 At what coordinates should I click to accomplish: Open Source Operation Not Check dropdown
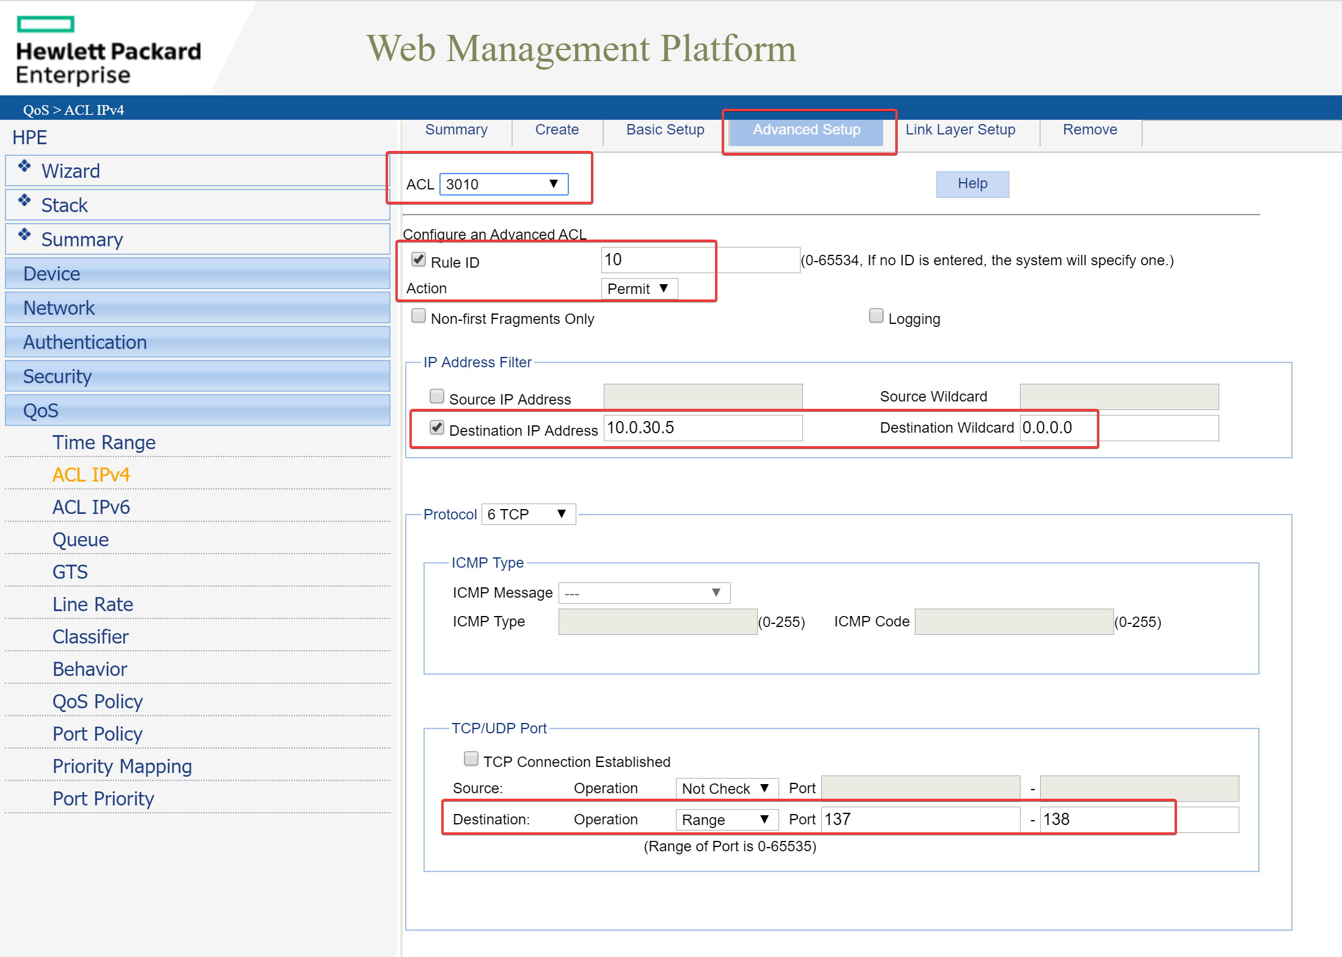click(727, 788)
